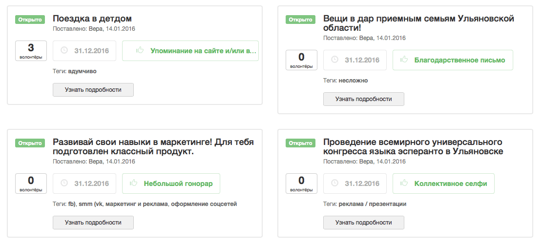543x246 pixels.
Task: Click thumbs-up icon beside Небольшой гонорар
Action: [x=133, y=184]
